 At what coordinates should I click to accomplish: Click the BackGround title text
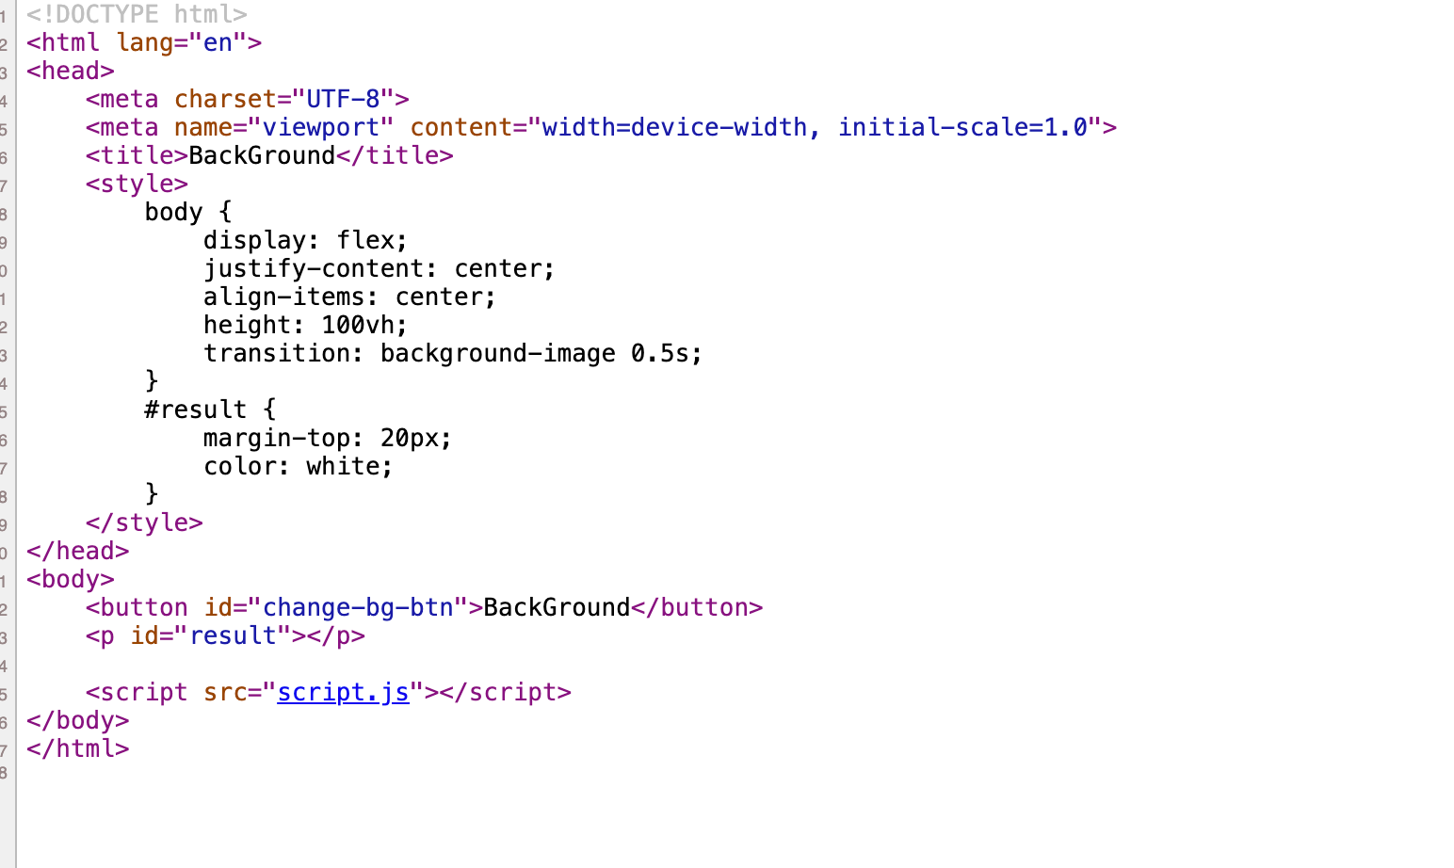coord(262,155)
